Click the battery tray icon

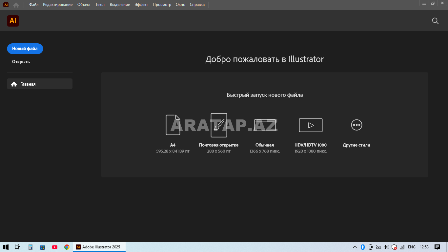pos(378,247)
